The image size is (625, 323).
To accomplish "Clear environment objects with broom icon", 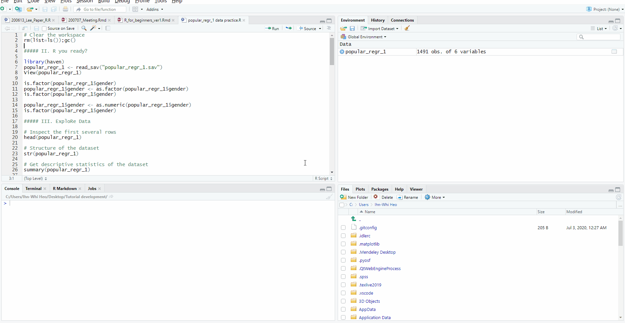I will (407, 28).
